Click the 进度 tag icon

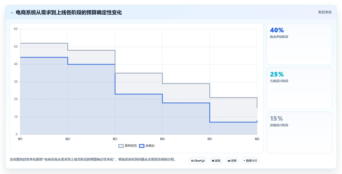(x=229, y=161)
